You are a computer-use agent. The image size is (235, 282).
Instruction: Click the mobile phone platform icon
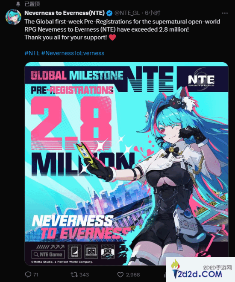coord(75,252)
